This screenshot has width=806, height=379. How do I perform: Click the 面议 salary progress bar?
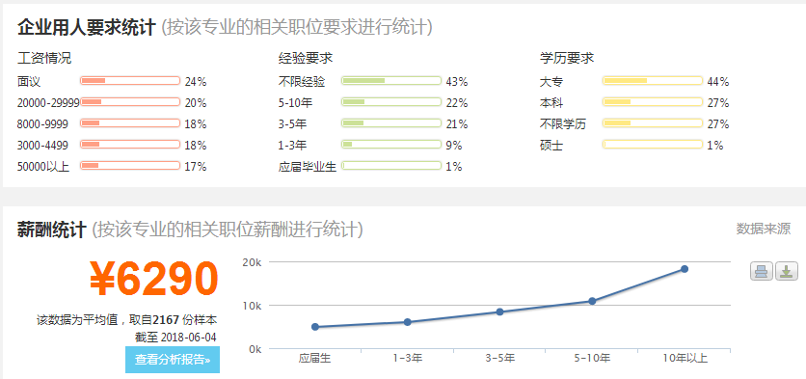point(130,81)
